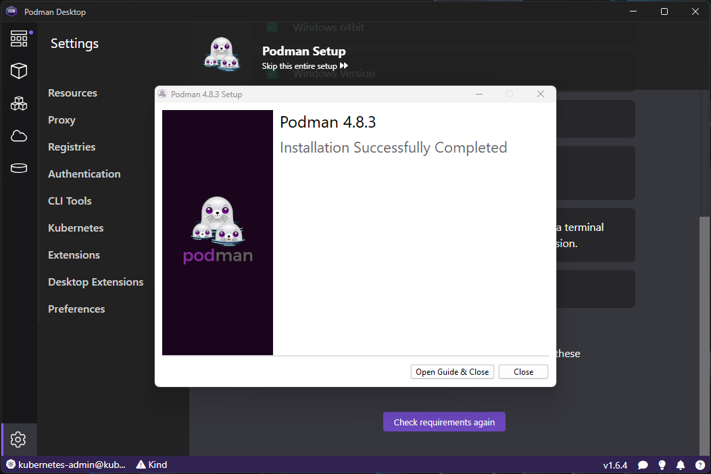The width and height of the screenshot is (711, 474).
Task: Open notifications bell icon
Action: [681, 465]
